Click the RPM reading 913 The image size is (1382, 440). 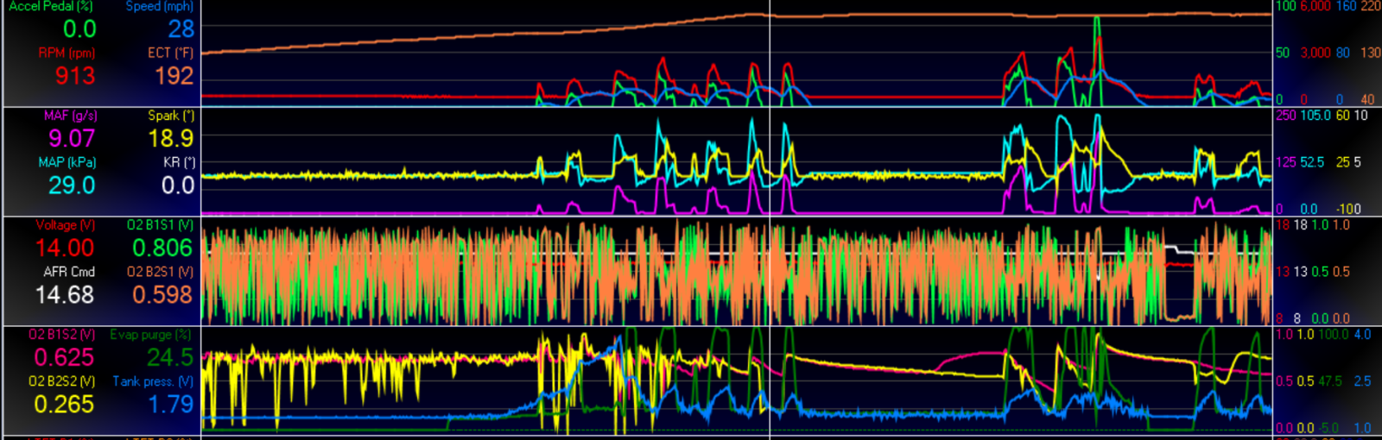pos(75,76)
